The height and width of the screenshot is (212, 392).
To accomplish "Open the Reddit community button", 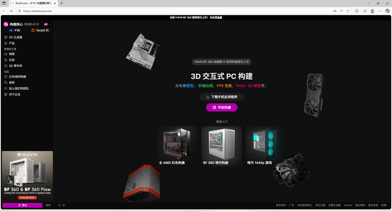I will point(40,30).
